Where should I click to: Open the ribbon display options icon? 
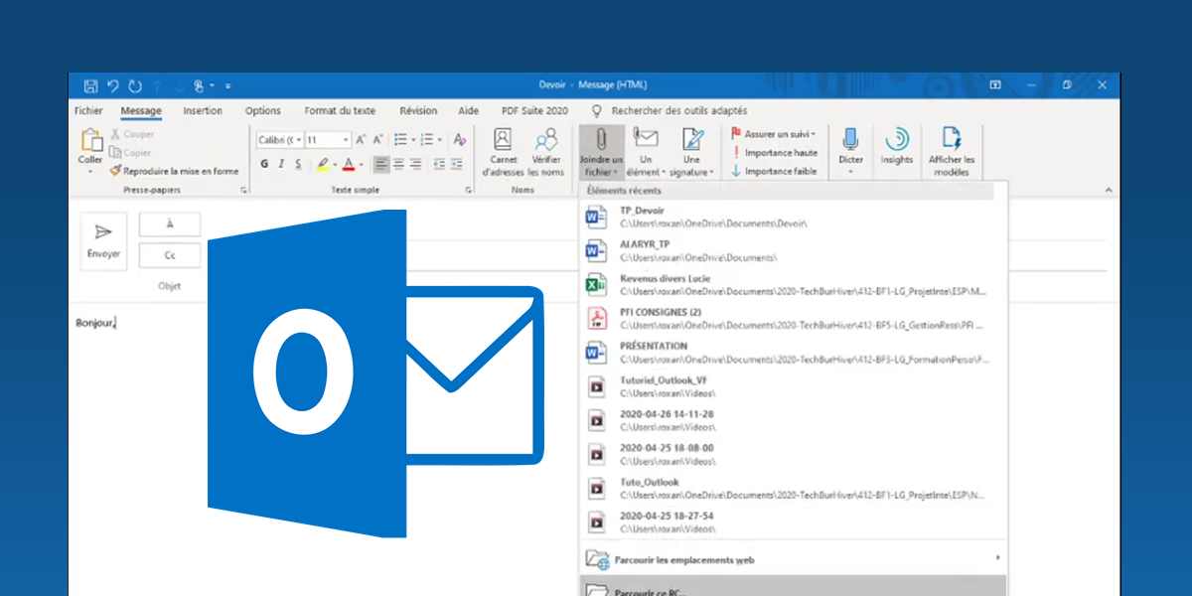[x=995, y=85]
